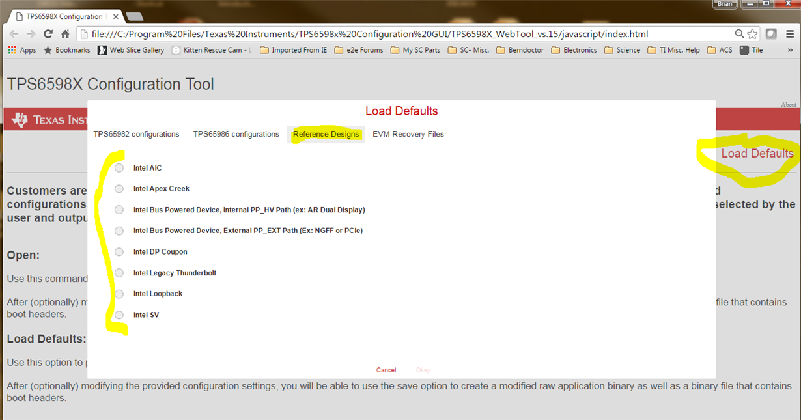Open the Reference Designs tab
Viewport: 801px width, 420px height.
[326, 134]
